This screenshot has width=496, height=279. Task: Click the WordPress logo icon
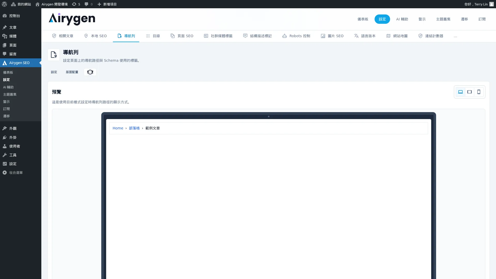[4, 4]
